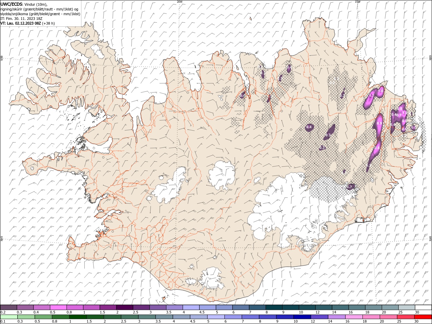
Task: Select upper legend swatch between 0.3 and 0.4
Action: tap(25, 307)
